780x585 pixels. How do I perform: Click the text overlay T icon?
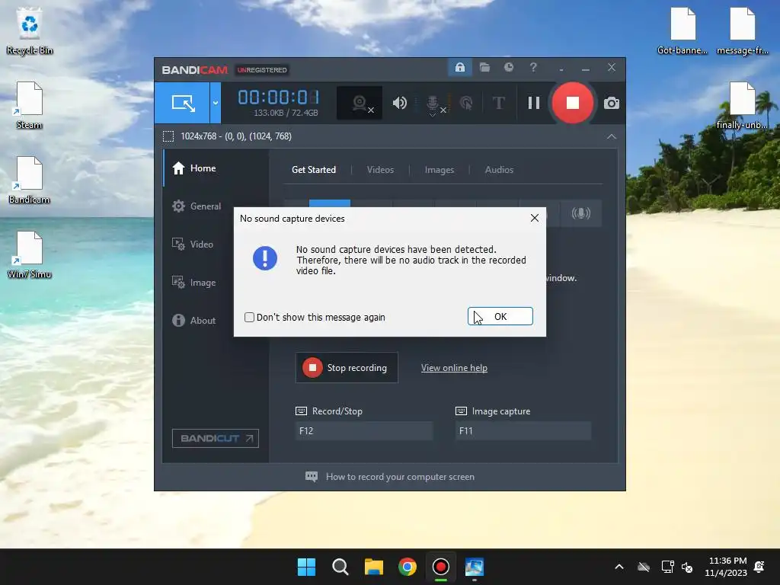tap(498, 103)
